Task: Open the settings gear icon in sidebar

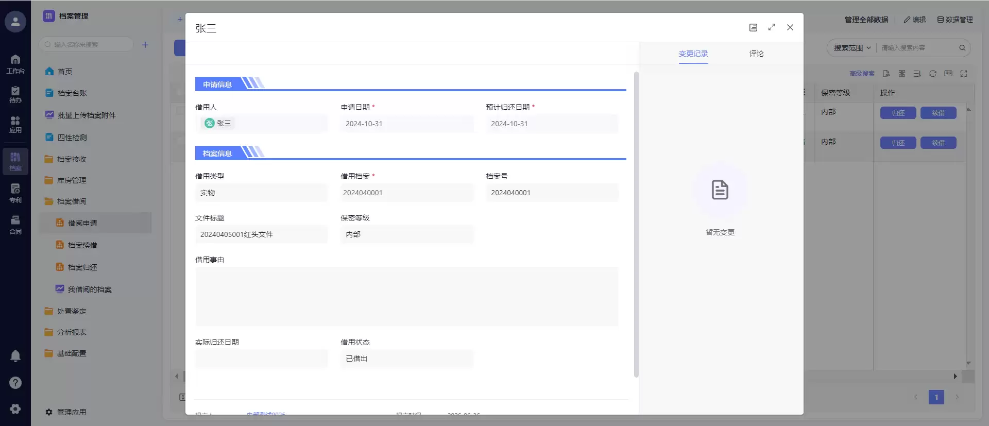Action: coord(15,409)
